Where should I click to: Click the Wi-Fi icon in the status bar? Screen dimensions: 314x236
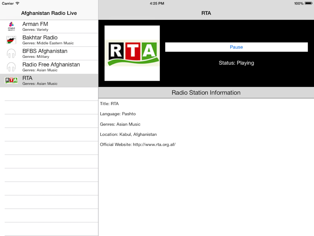pos(17,3)
